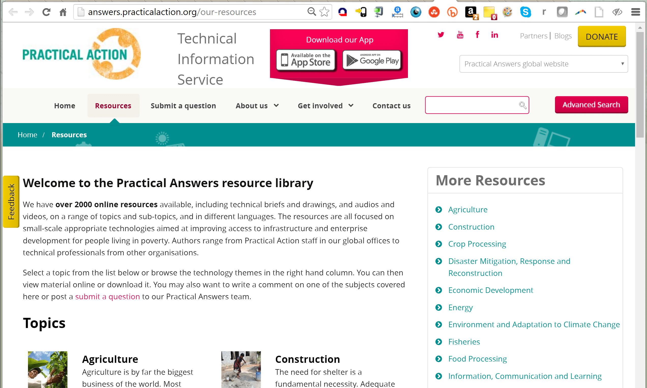Open Practical Action Facebook page
This screenshot has width=647, height=388.
[477, 35]
